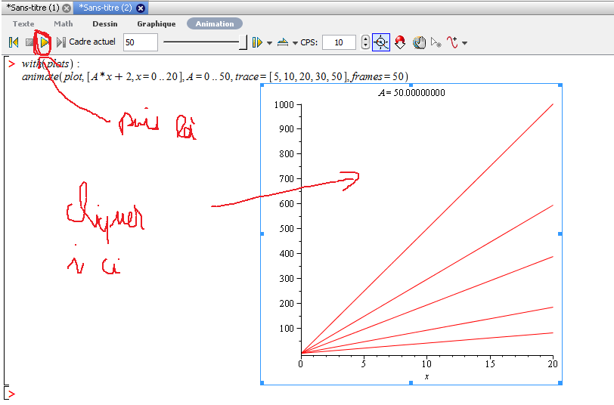This screenshot has width=614, height=405.
Task: Select the click-and-drag pointer tool
Action: [x=436, y=42]
